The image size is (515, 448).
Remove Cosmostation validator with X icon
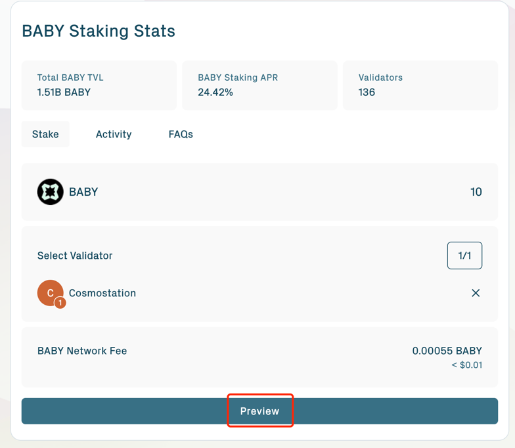point(476,293)
